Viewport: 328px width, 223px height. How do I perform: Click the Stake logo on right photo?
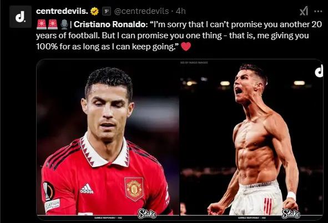click(x=291, y=214)
